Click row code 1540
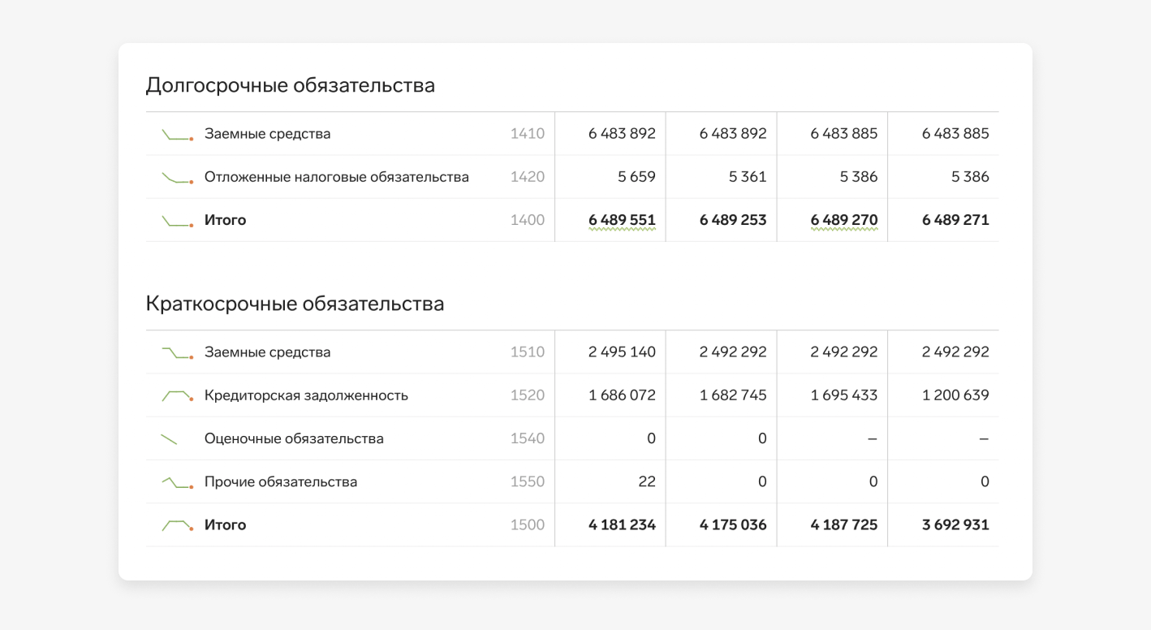The height and width of the screenshot is (630, 1151). 527,438
